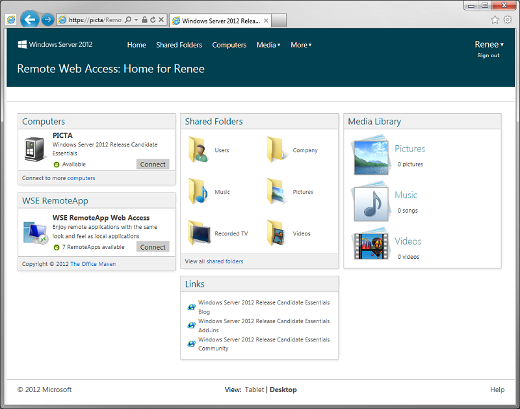Open a new blank browser tab
520x409 pixels.
coord(279,21)
